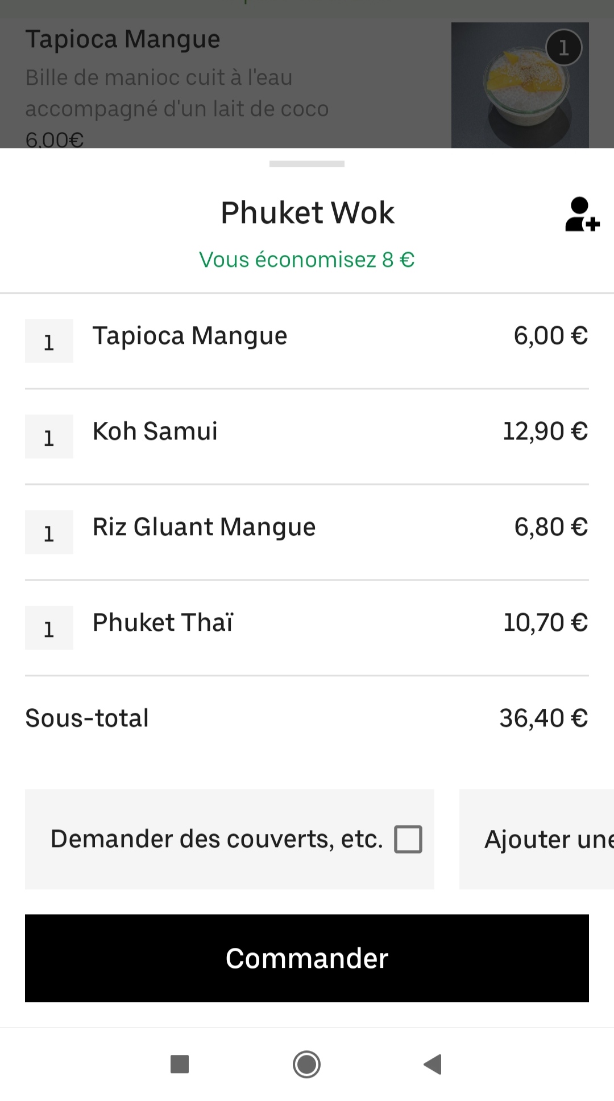Open the Tapioca Mangue dish thumbnail

coord(520,85)
